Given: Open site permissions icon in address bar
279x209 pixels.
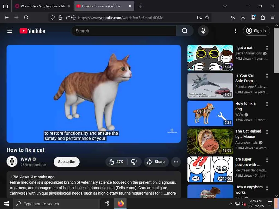Looking at the screenshot, I should point(68,17).
